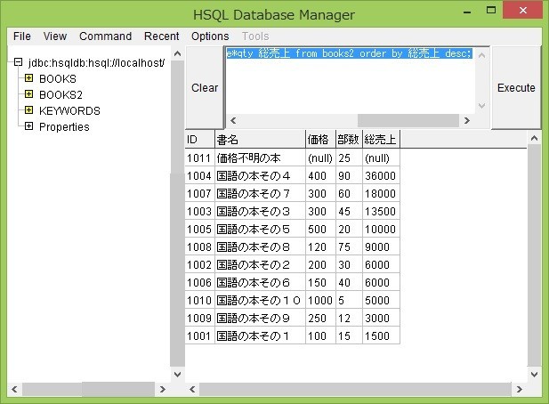
Task: Click the Execute button
Action: point(516,87)
